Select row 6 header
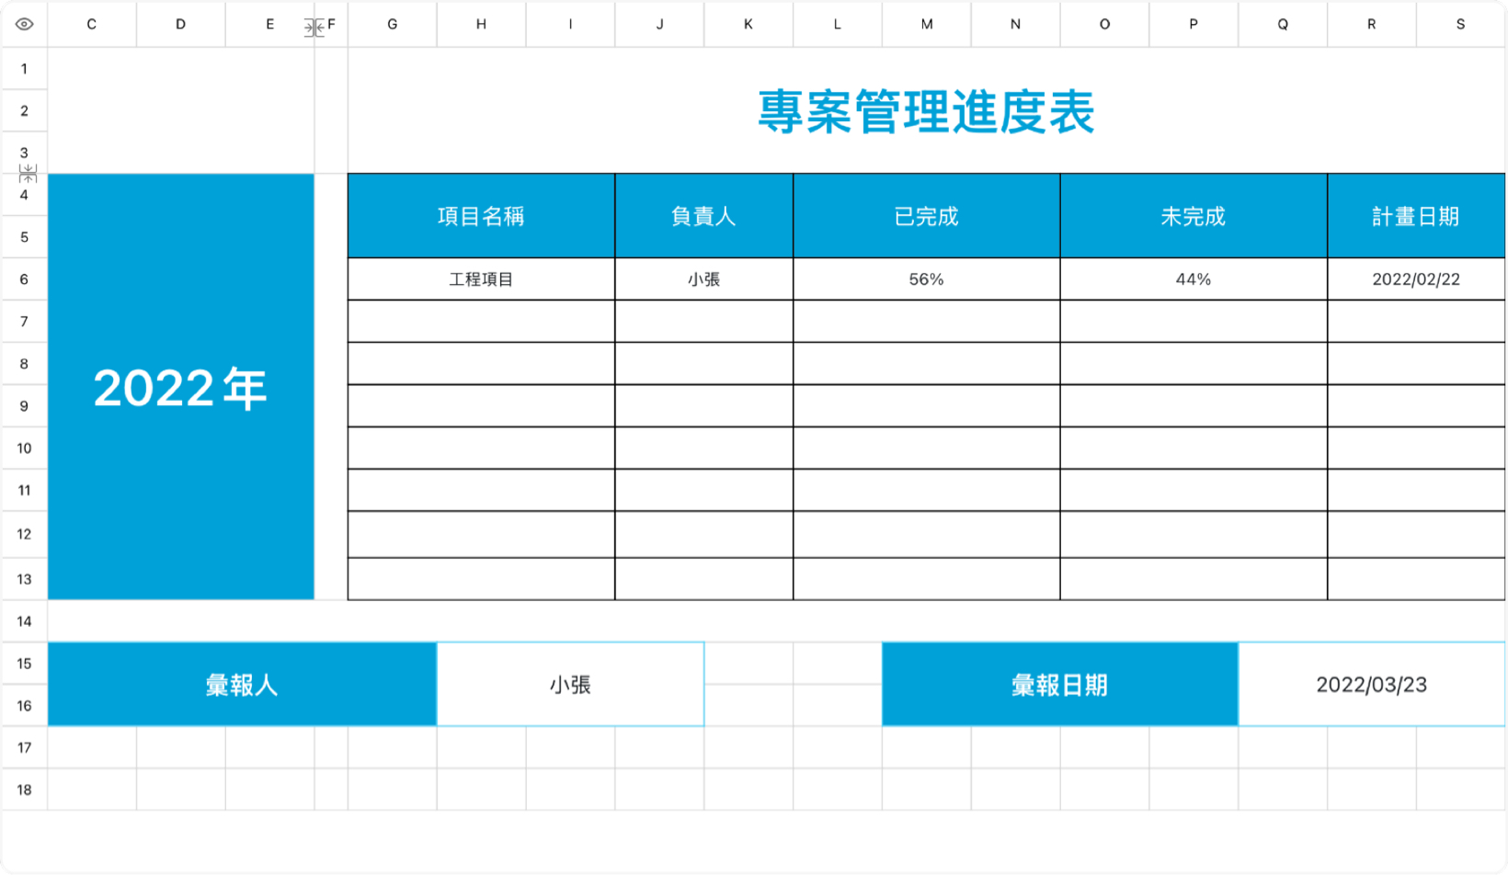Screen dimensions: 1508x875 click(24, 279)
